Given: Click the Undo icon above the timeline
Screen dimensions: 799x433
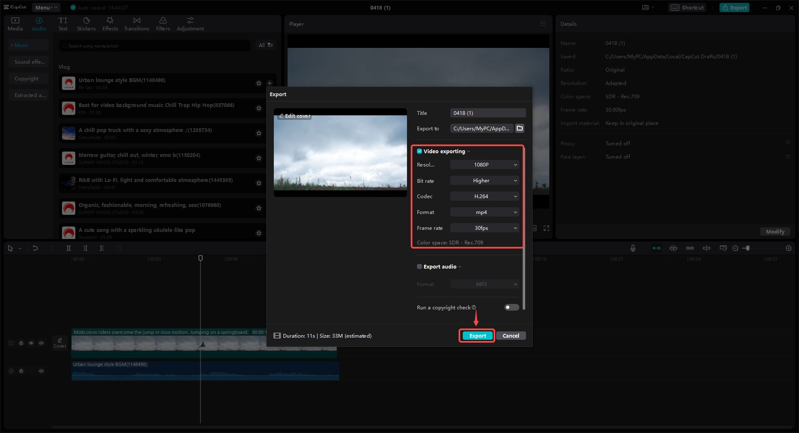Looking at the screenshot, I should click(x=35, y=248).
